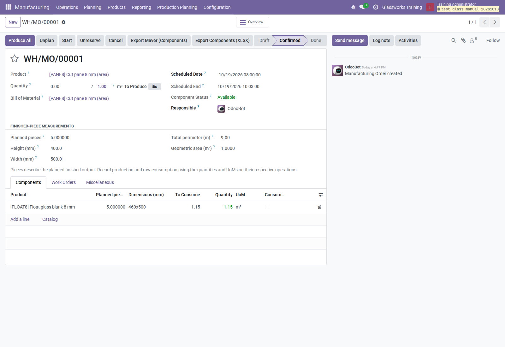The height and width of the screenshot is (347, 505).
Task: Click OdooBot responsible avatar
Action: tap(221, 109)
